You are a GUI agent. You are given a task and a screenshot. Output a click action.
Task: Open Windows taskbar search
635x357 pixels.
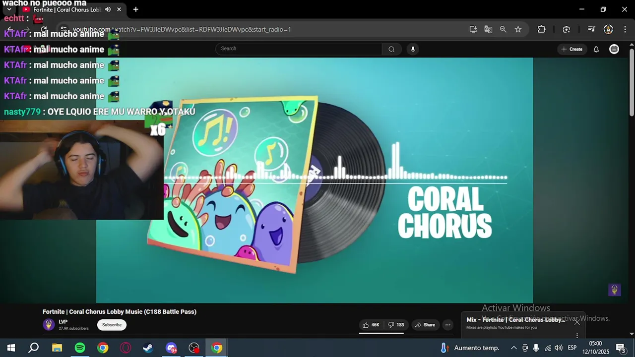pos(34,348)
